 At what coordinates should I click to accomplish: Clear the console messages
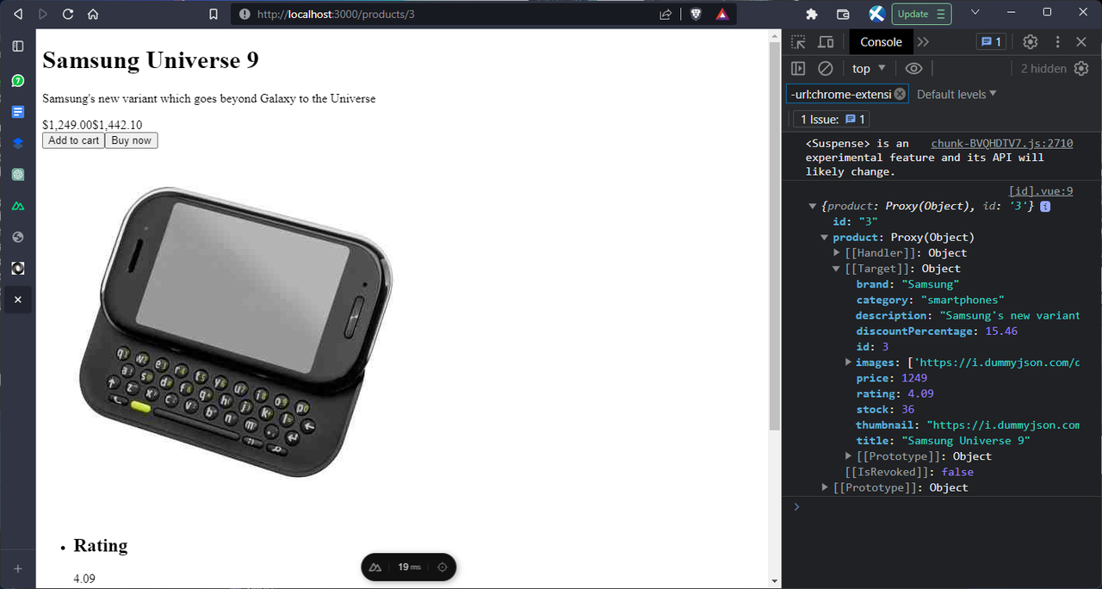825,68
